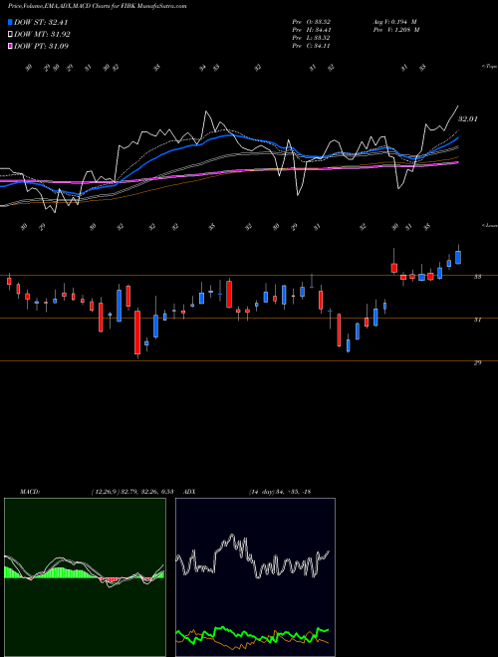Click the 31 price axis label
498x657 pixels.
(477, 320)
